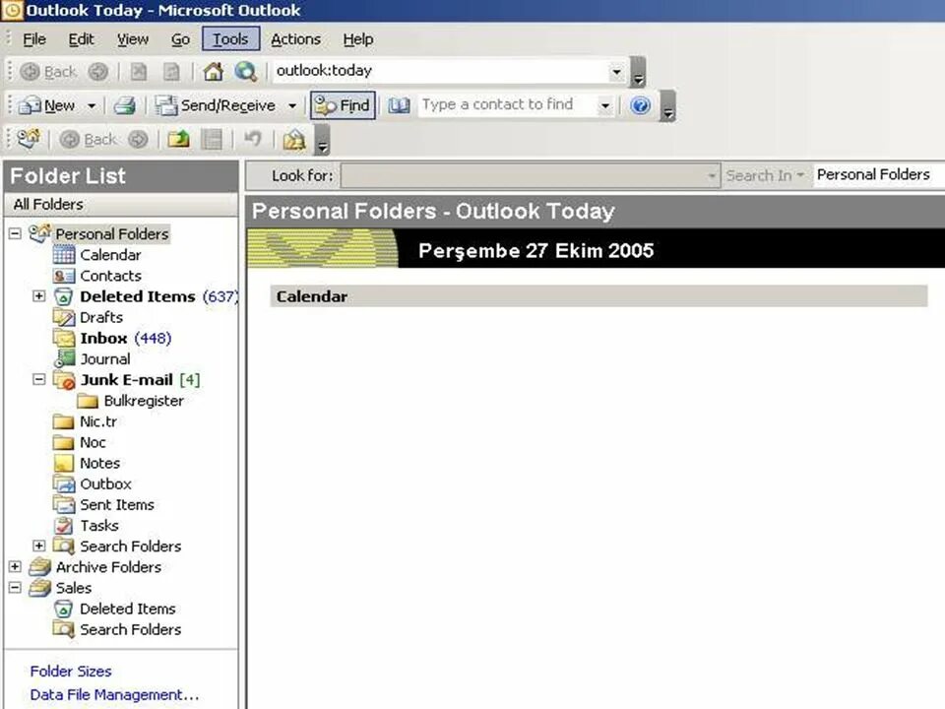This screenshot has width=945, height=709.
Task: Click the Reading Pane icon in advanced toolbar
Action: 212,140
